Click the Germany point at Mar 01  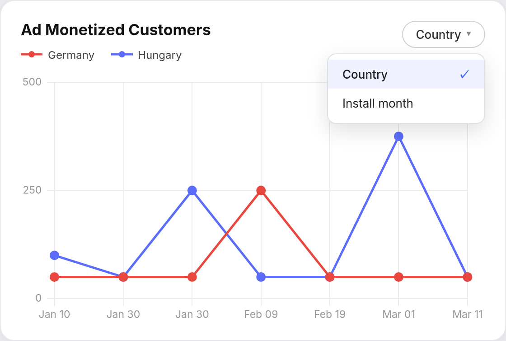click(x=398, y=277)
